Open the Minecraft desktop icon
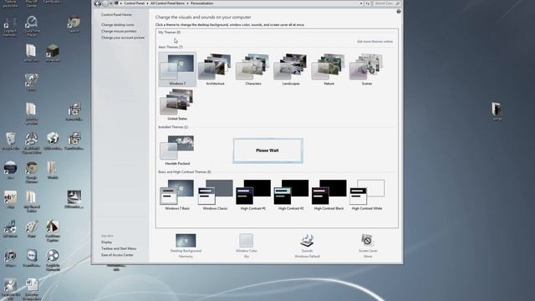 (53, 53)
